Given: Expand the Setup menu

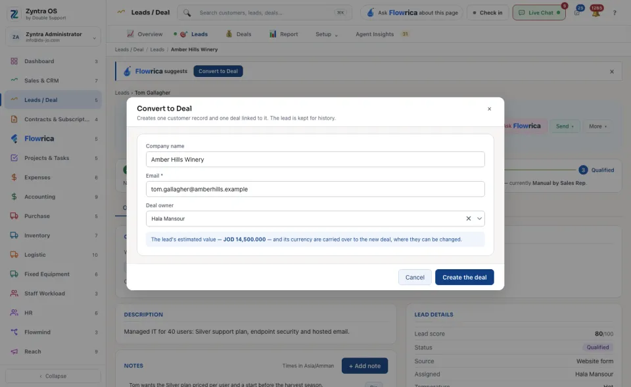Looking at the screenshot, I should point(327,34).
